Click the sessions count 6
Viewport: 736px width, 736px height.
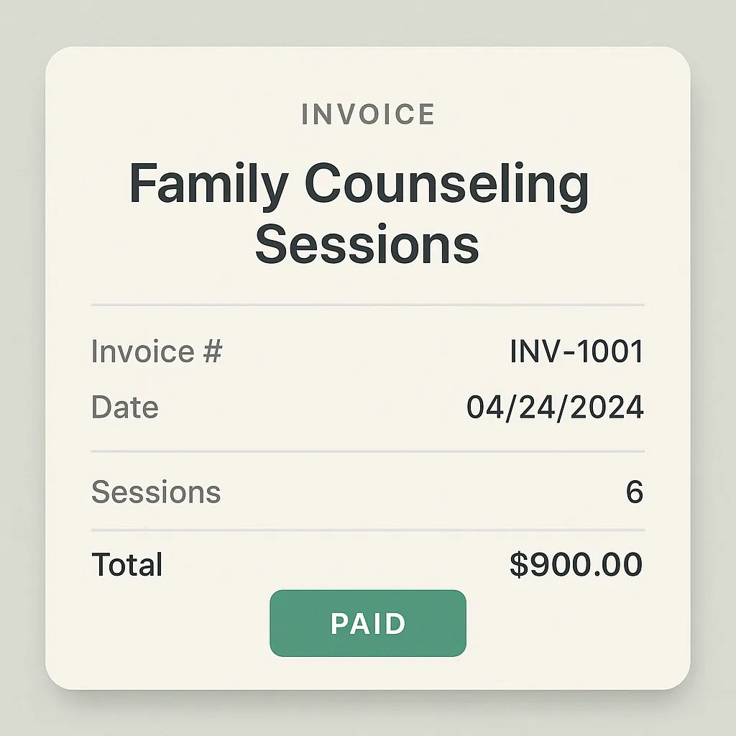point(635,492)
